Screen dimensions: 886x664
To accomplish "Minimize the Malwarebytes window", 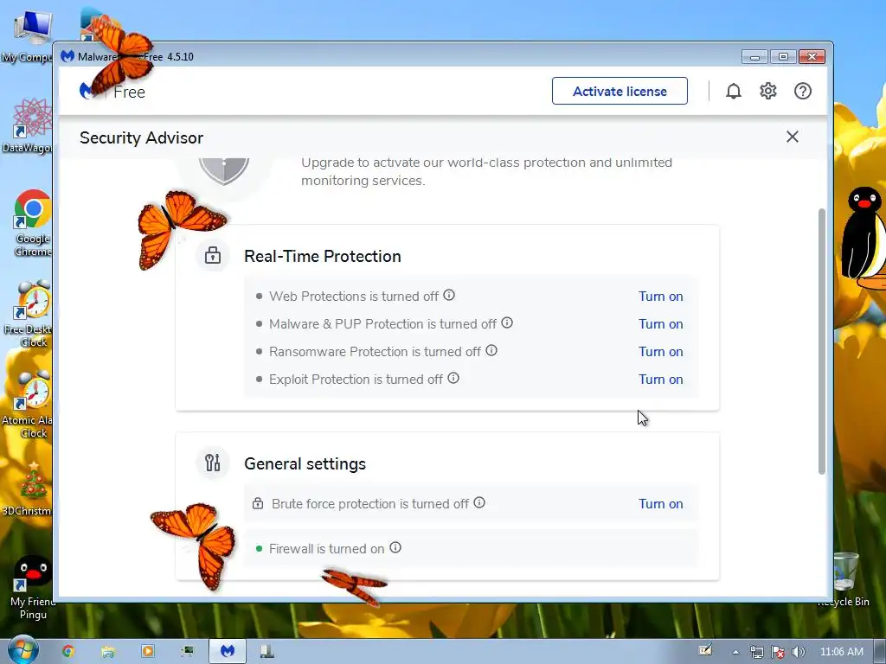I will (754, 56).
